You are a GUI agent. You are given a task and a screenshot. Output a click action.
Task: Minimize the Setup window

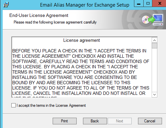(139, 3)
